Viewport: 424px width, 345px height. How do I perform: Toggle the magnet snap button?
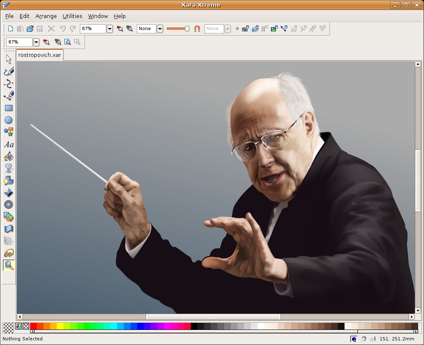[197, 29]
